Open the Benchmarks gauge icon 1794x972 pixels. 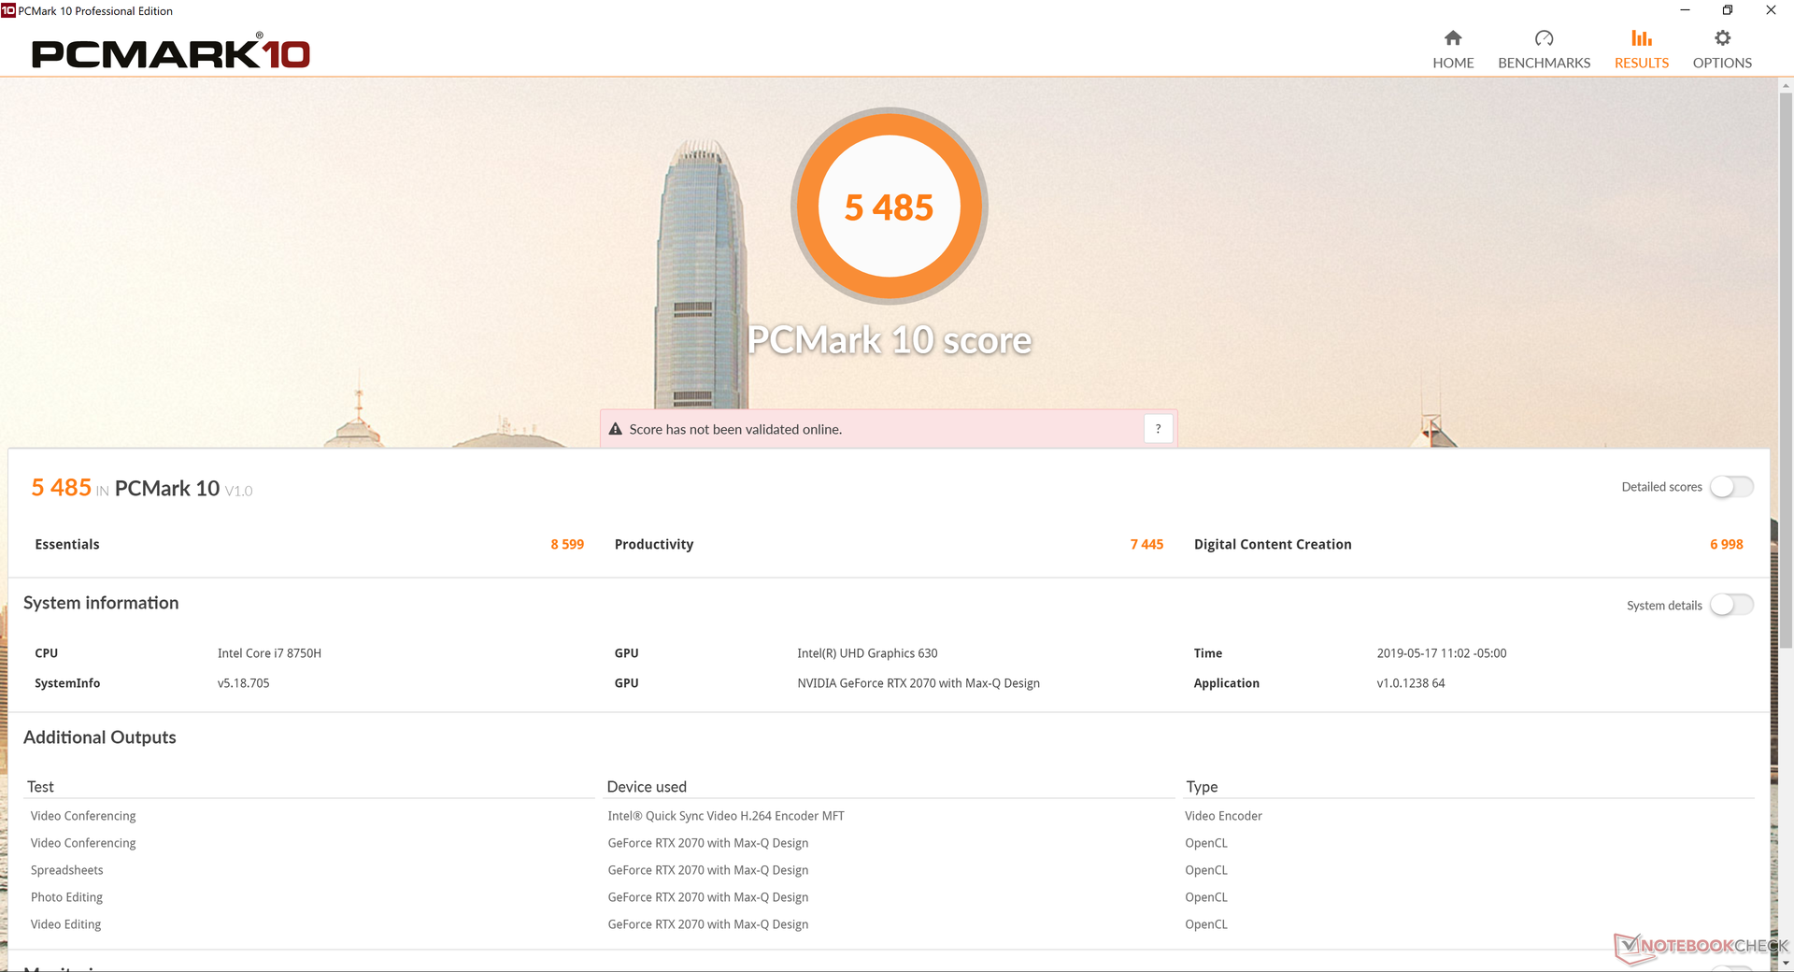1544,38
